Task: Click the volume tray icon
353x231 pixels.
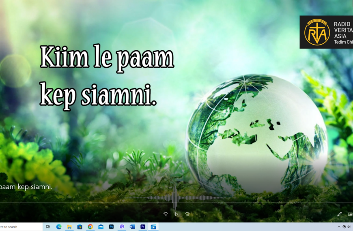Action: pyautogui.click(x=349, y=227)
